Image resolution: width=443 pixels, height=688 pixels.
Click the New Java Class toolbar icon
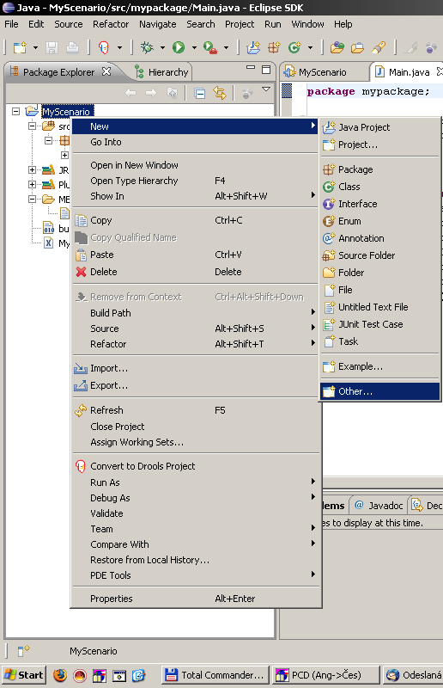coord(294,47)
